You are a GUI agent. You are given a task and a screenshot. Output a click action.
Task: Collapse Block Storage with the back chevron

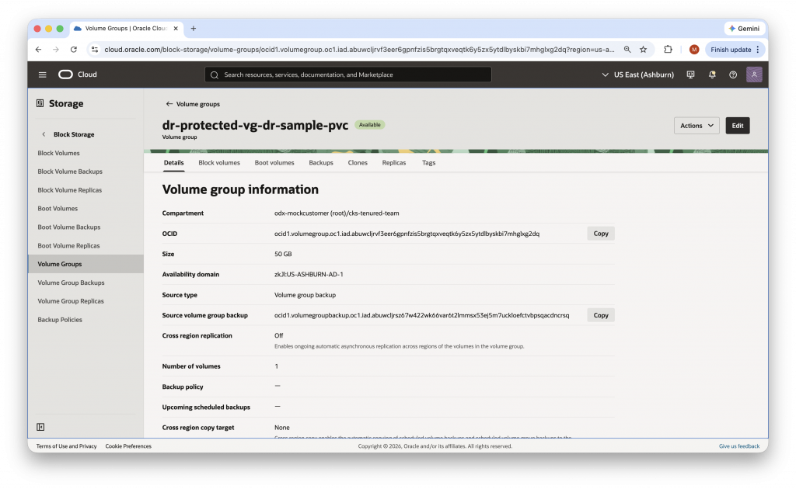click(x=44, y=134)
